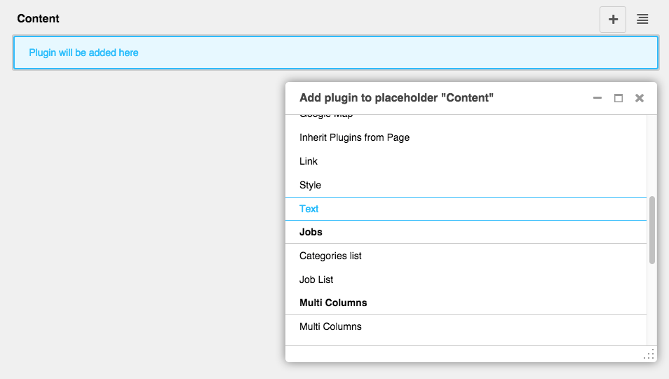The height and width of the screenshot is (379, 669).
Task: Select the Style plugin option
Action: tap(310, 185)
